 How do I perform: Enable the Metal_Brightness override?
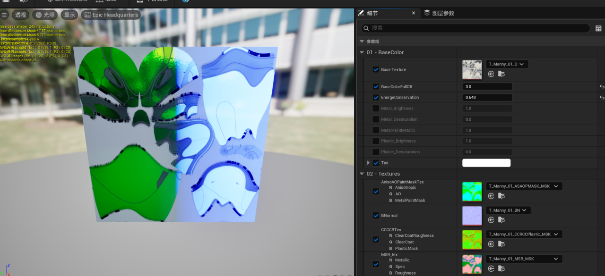point(376,109)
